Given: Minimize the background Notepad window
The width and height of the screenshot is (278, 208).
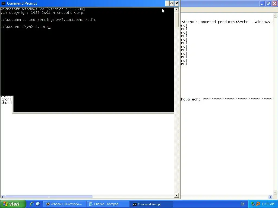Looking at the screenshot, I should 262,3.
